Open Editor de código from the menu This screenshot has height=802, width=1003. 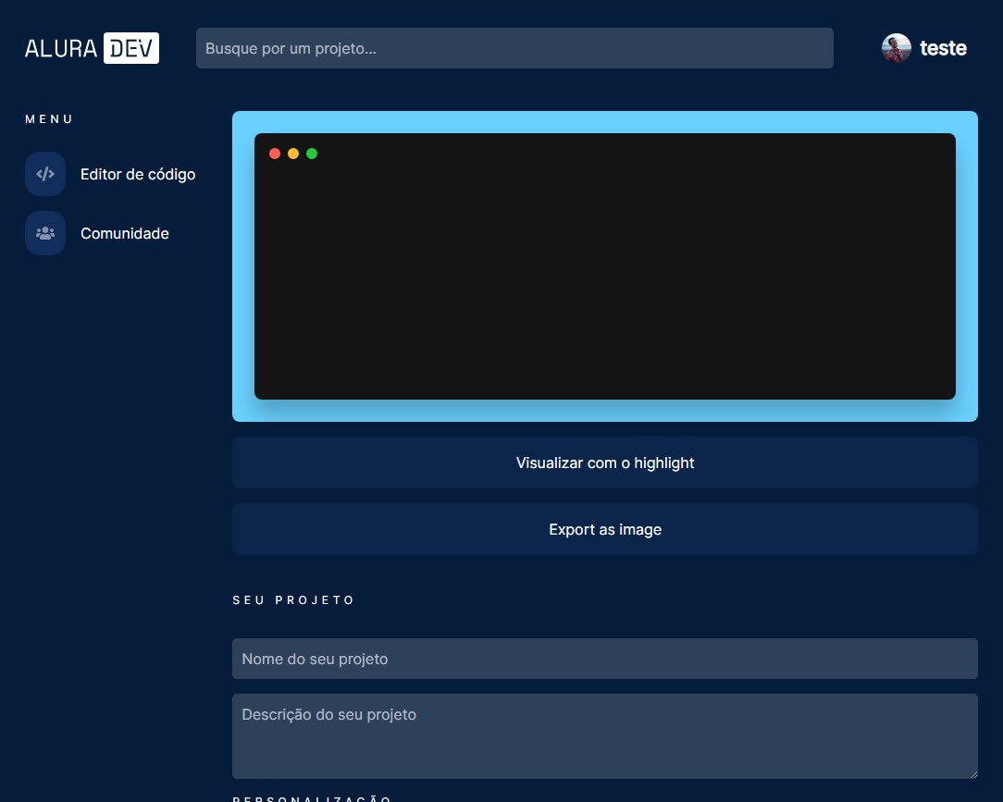137,174
